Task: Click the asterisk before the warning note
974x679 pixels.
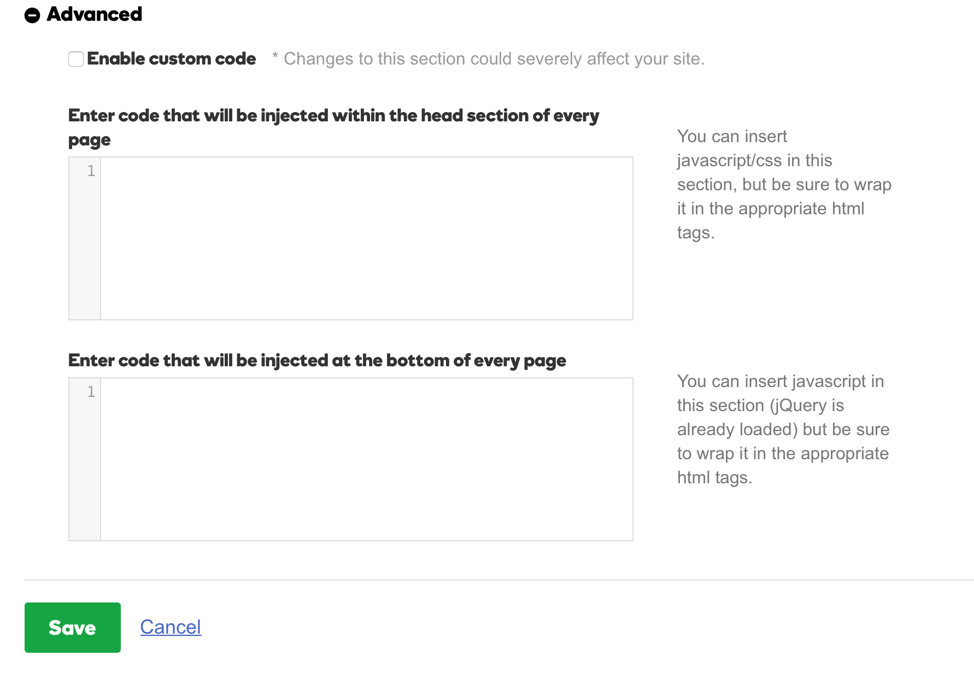Action: coord(275,55)
